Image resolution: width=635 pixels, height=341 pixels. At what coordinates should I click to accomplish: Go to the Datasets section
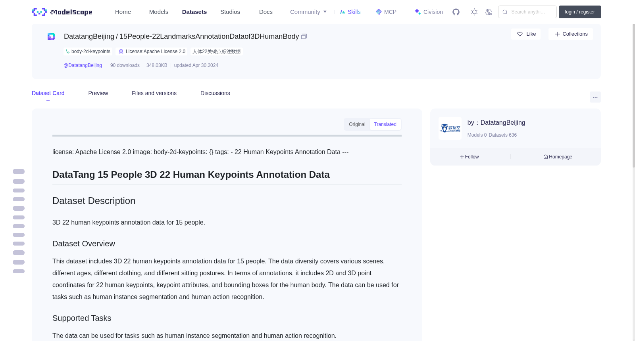[x=194, y=12]
